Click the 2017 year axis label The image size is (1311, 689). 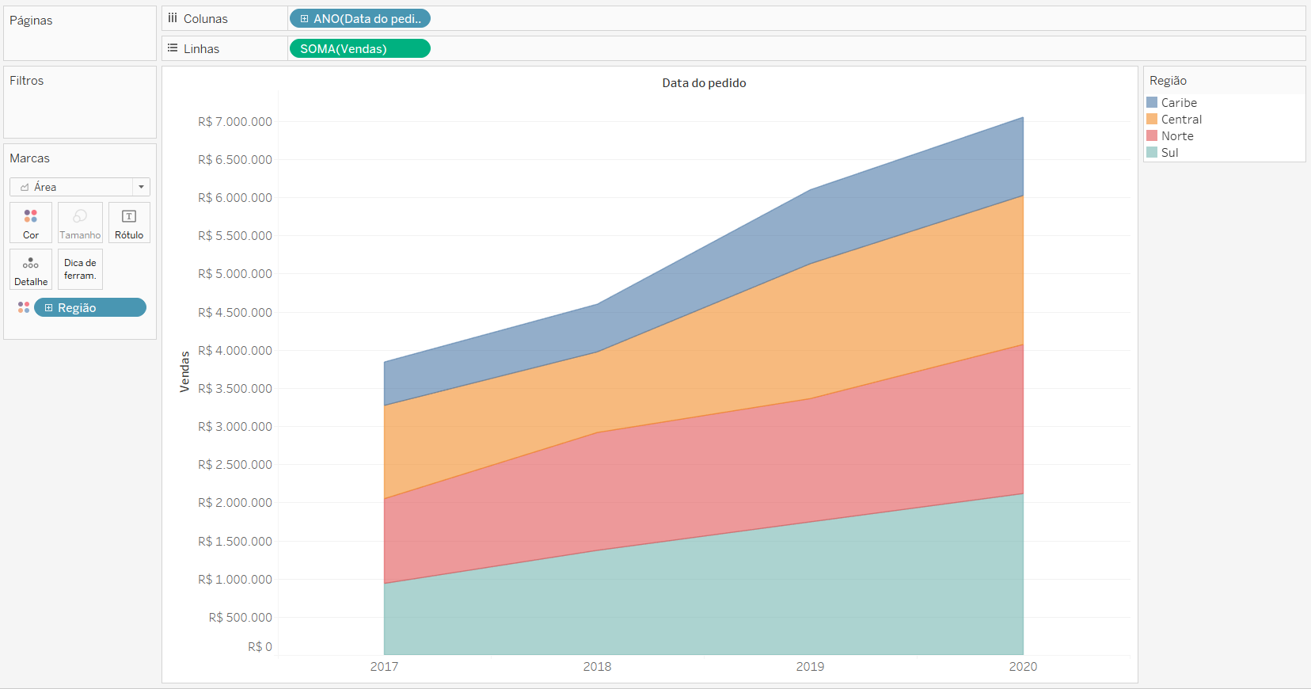pyautogui.click(x=384, y=667)
